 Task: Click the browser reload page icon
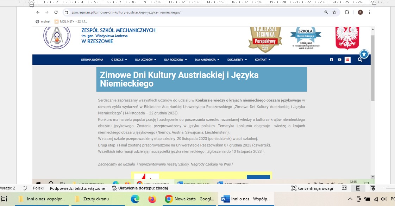tap(56, 12)
